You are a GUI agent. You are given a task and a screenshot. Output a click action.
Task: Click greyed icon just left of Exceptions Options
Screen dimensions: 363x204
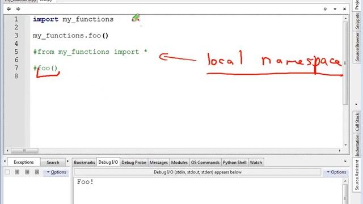[37, 172]
